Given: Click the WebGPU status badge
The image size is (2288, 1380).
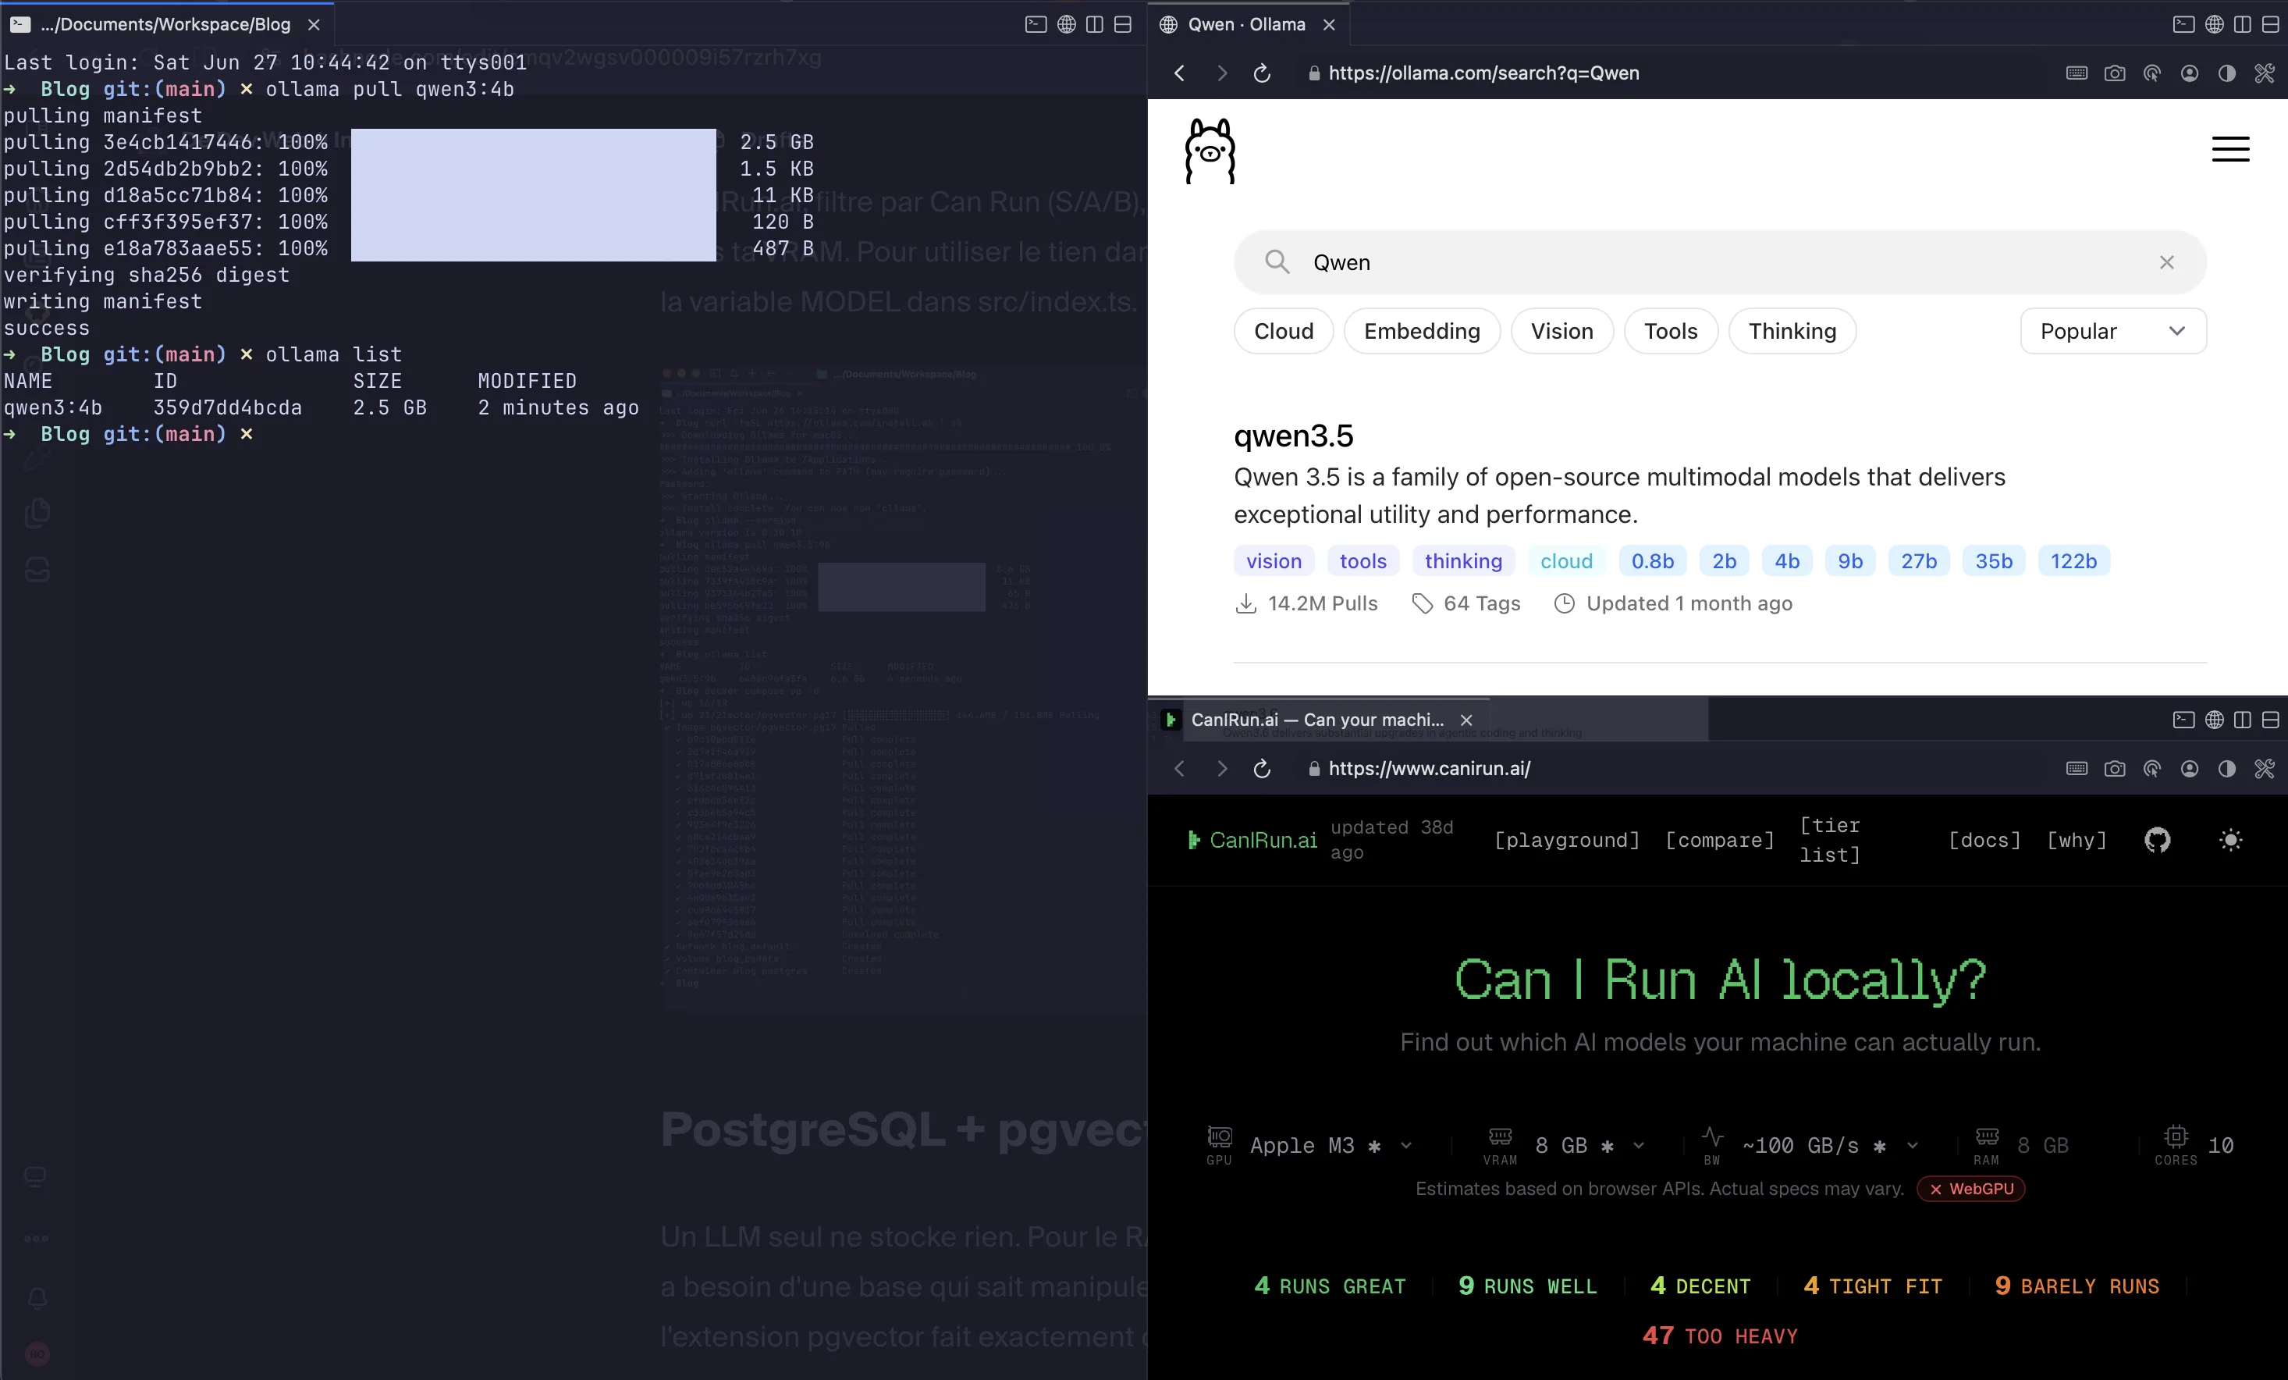Looking at the screenshot, I should pos(1970,1189).
